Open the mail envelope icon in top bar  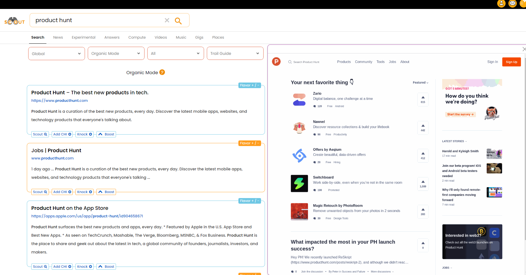click(513, 4)
